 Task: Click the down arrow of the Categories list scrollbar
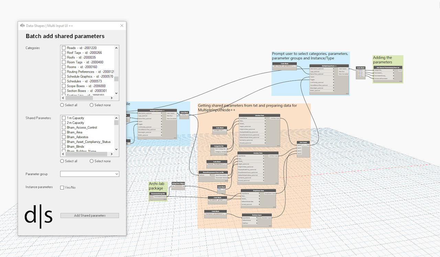117,93
